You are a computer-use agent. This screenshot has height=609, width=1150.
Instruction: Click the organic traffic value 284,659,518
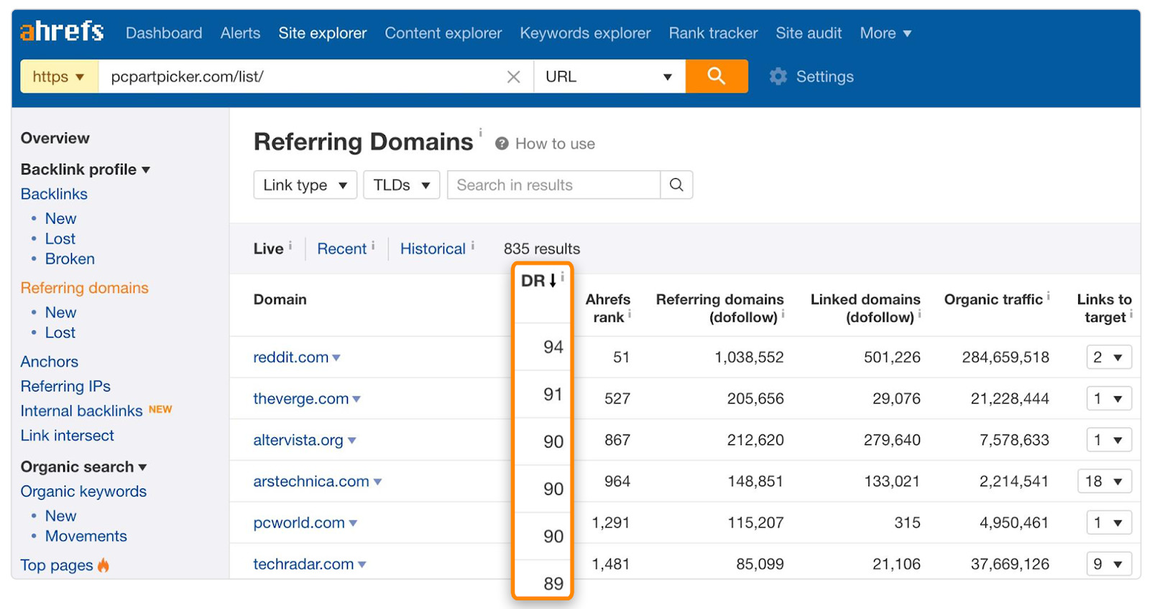(1006, 357)
